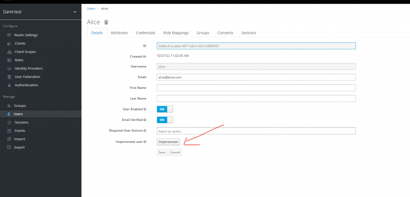This screenshot has height=197, width=410.
Task: Show help tooltip for Impersonate user
Action: [x=145, y=142]
